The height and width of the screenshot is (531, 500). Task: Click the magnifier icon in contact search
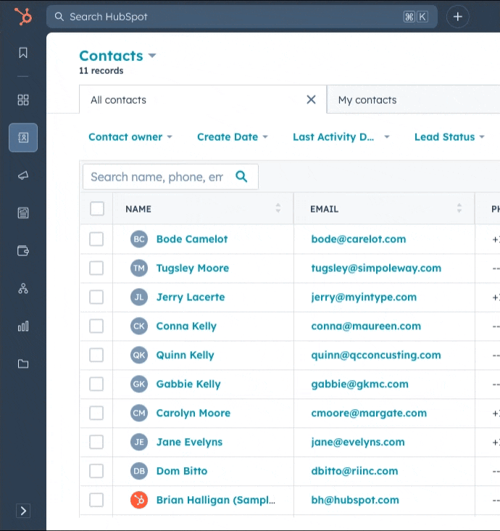pyautogui.click(x=241, y=176)
